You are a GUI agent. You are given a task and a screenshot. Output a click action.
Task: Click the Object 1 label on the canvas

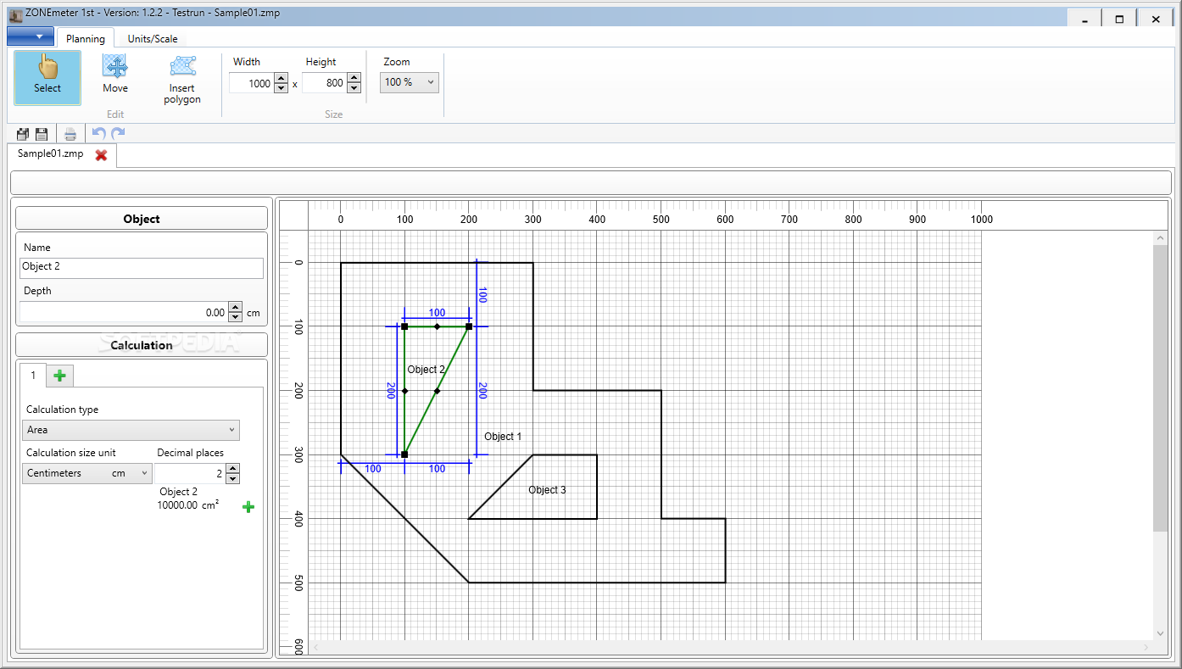click(503, 436)
